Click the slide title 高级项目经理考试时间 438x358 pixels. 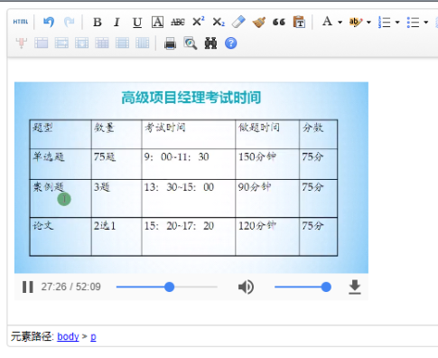tap(191, 98)
